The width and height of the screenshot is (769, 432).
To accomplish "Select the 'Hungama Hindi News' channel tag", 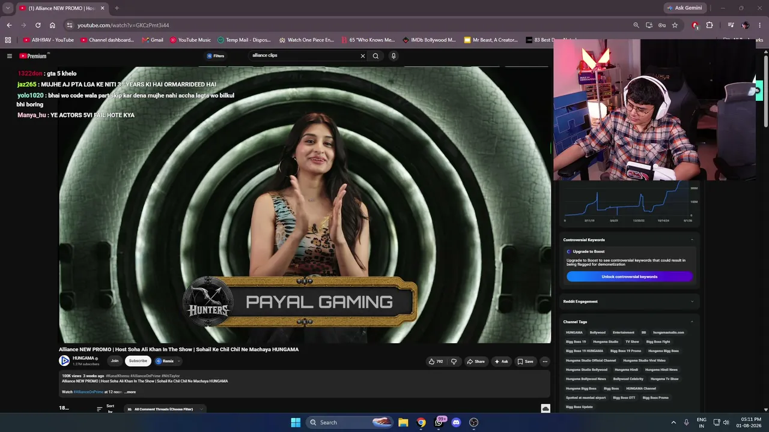I will (x=661, y=370).
